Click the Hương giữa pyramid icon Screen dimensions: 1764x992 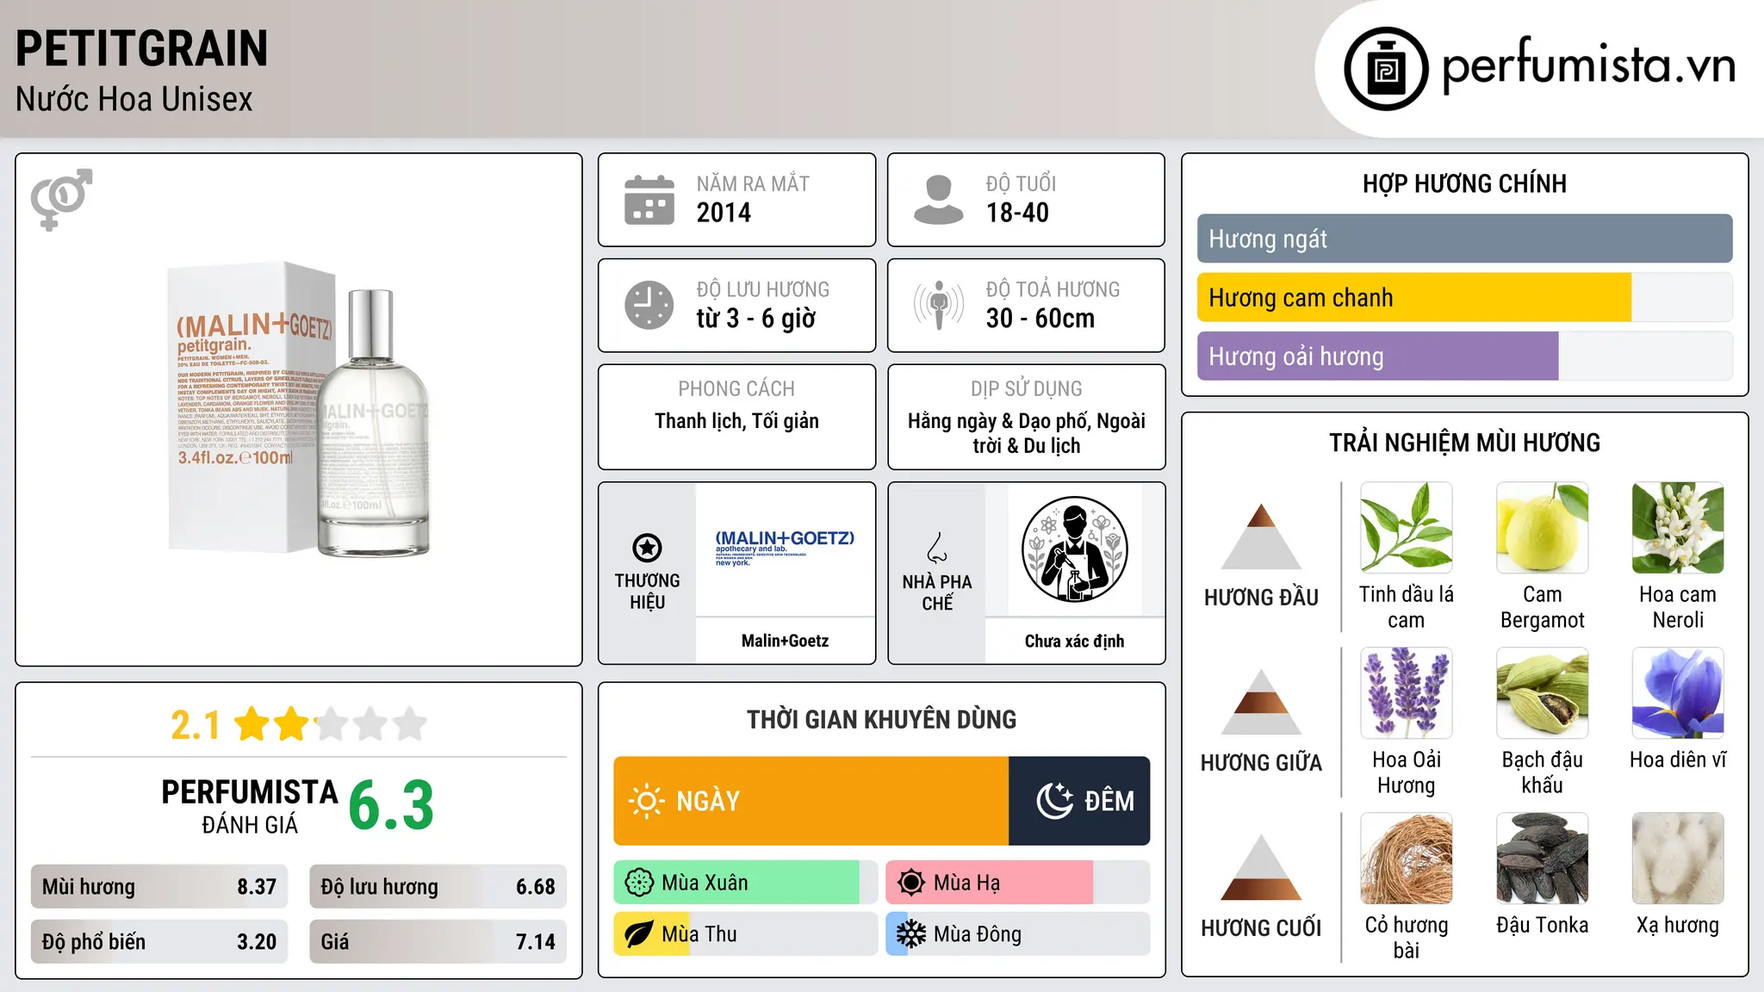point(1261,702)
